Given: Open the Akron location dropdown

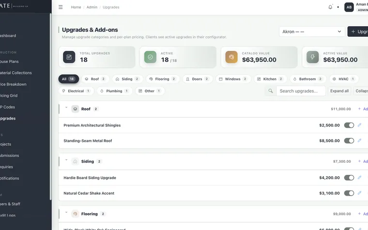Looking at the screenshot, I should click(312, 31).
